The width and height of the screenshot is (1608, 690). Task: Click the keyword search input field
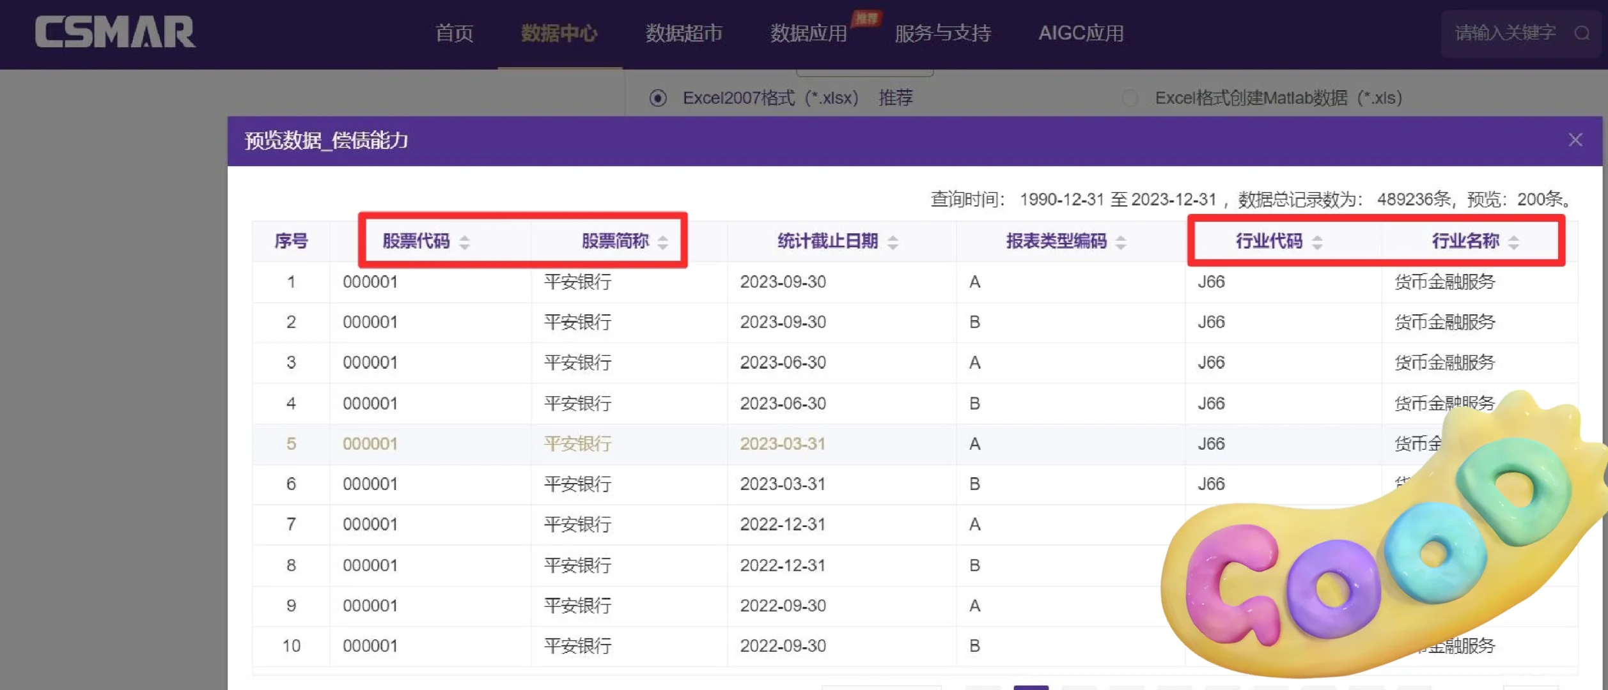(1506, 33)
